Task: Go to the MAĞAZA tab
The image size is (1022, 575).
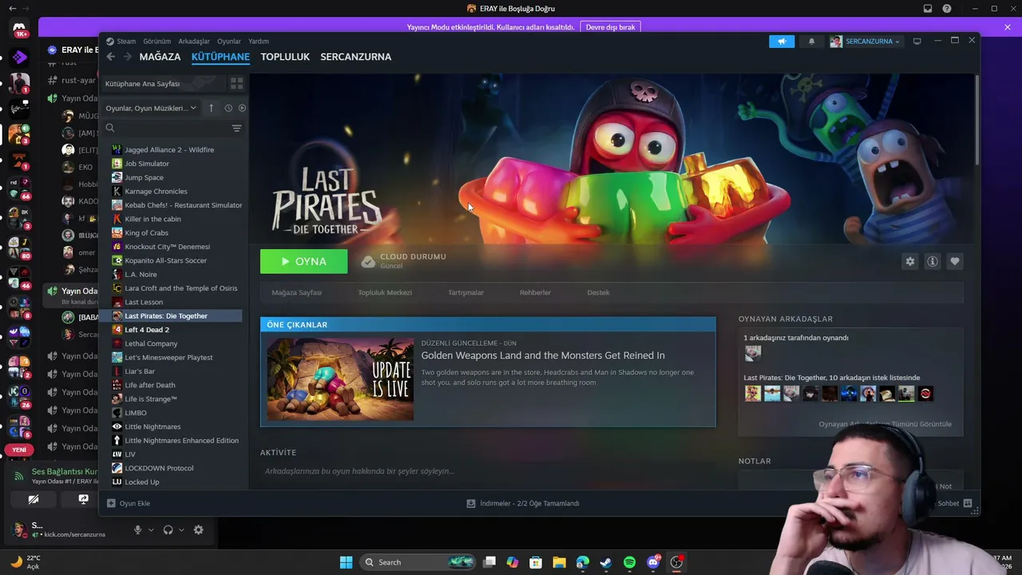Action: pyautogui.click(x=160, y=57)
